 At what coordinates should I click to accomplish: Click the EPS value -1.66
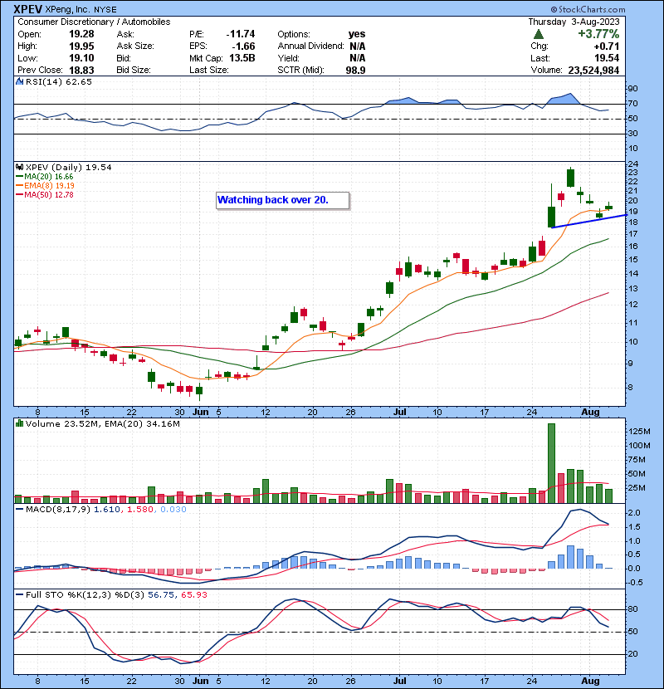(244, 46)
